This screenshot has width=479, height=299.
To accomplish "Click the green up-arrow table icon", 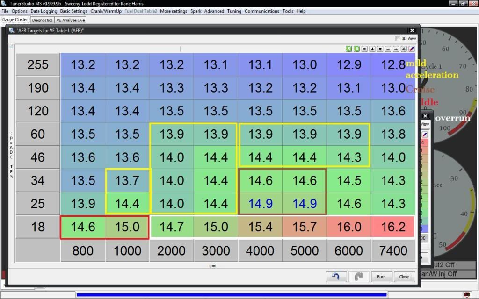I will [x=348, y=49].
